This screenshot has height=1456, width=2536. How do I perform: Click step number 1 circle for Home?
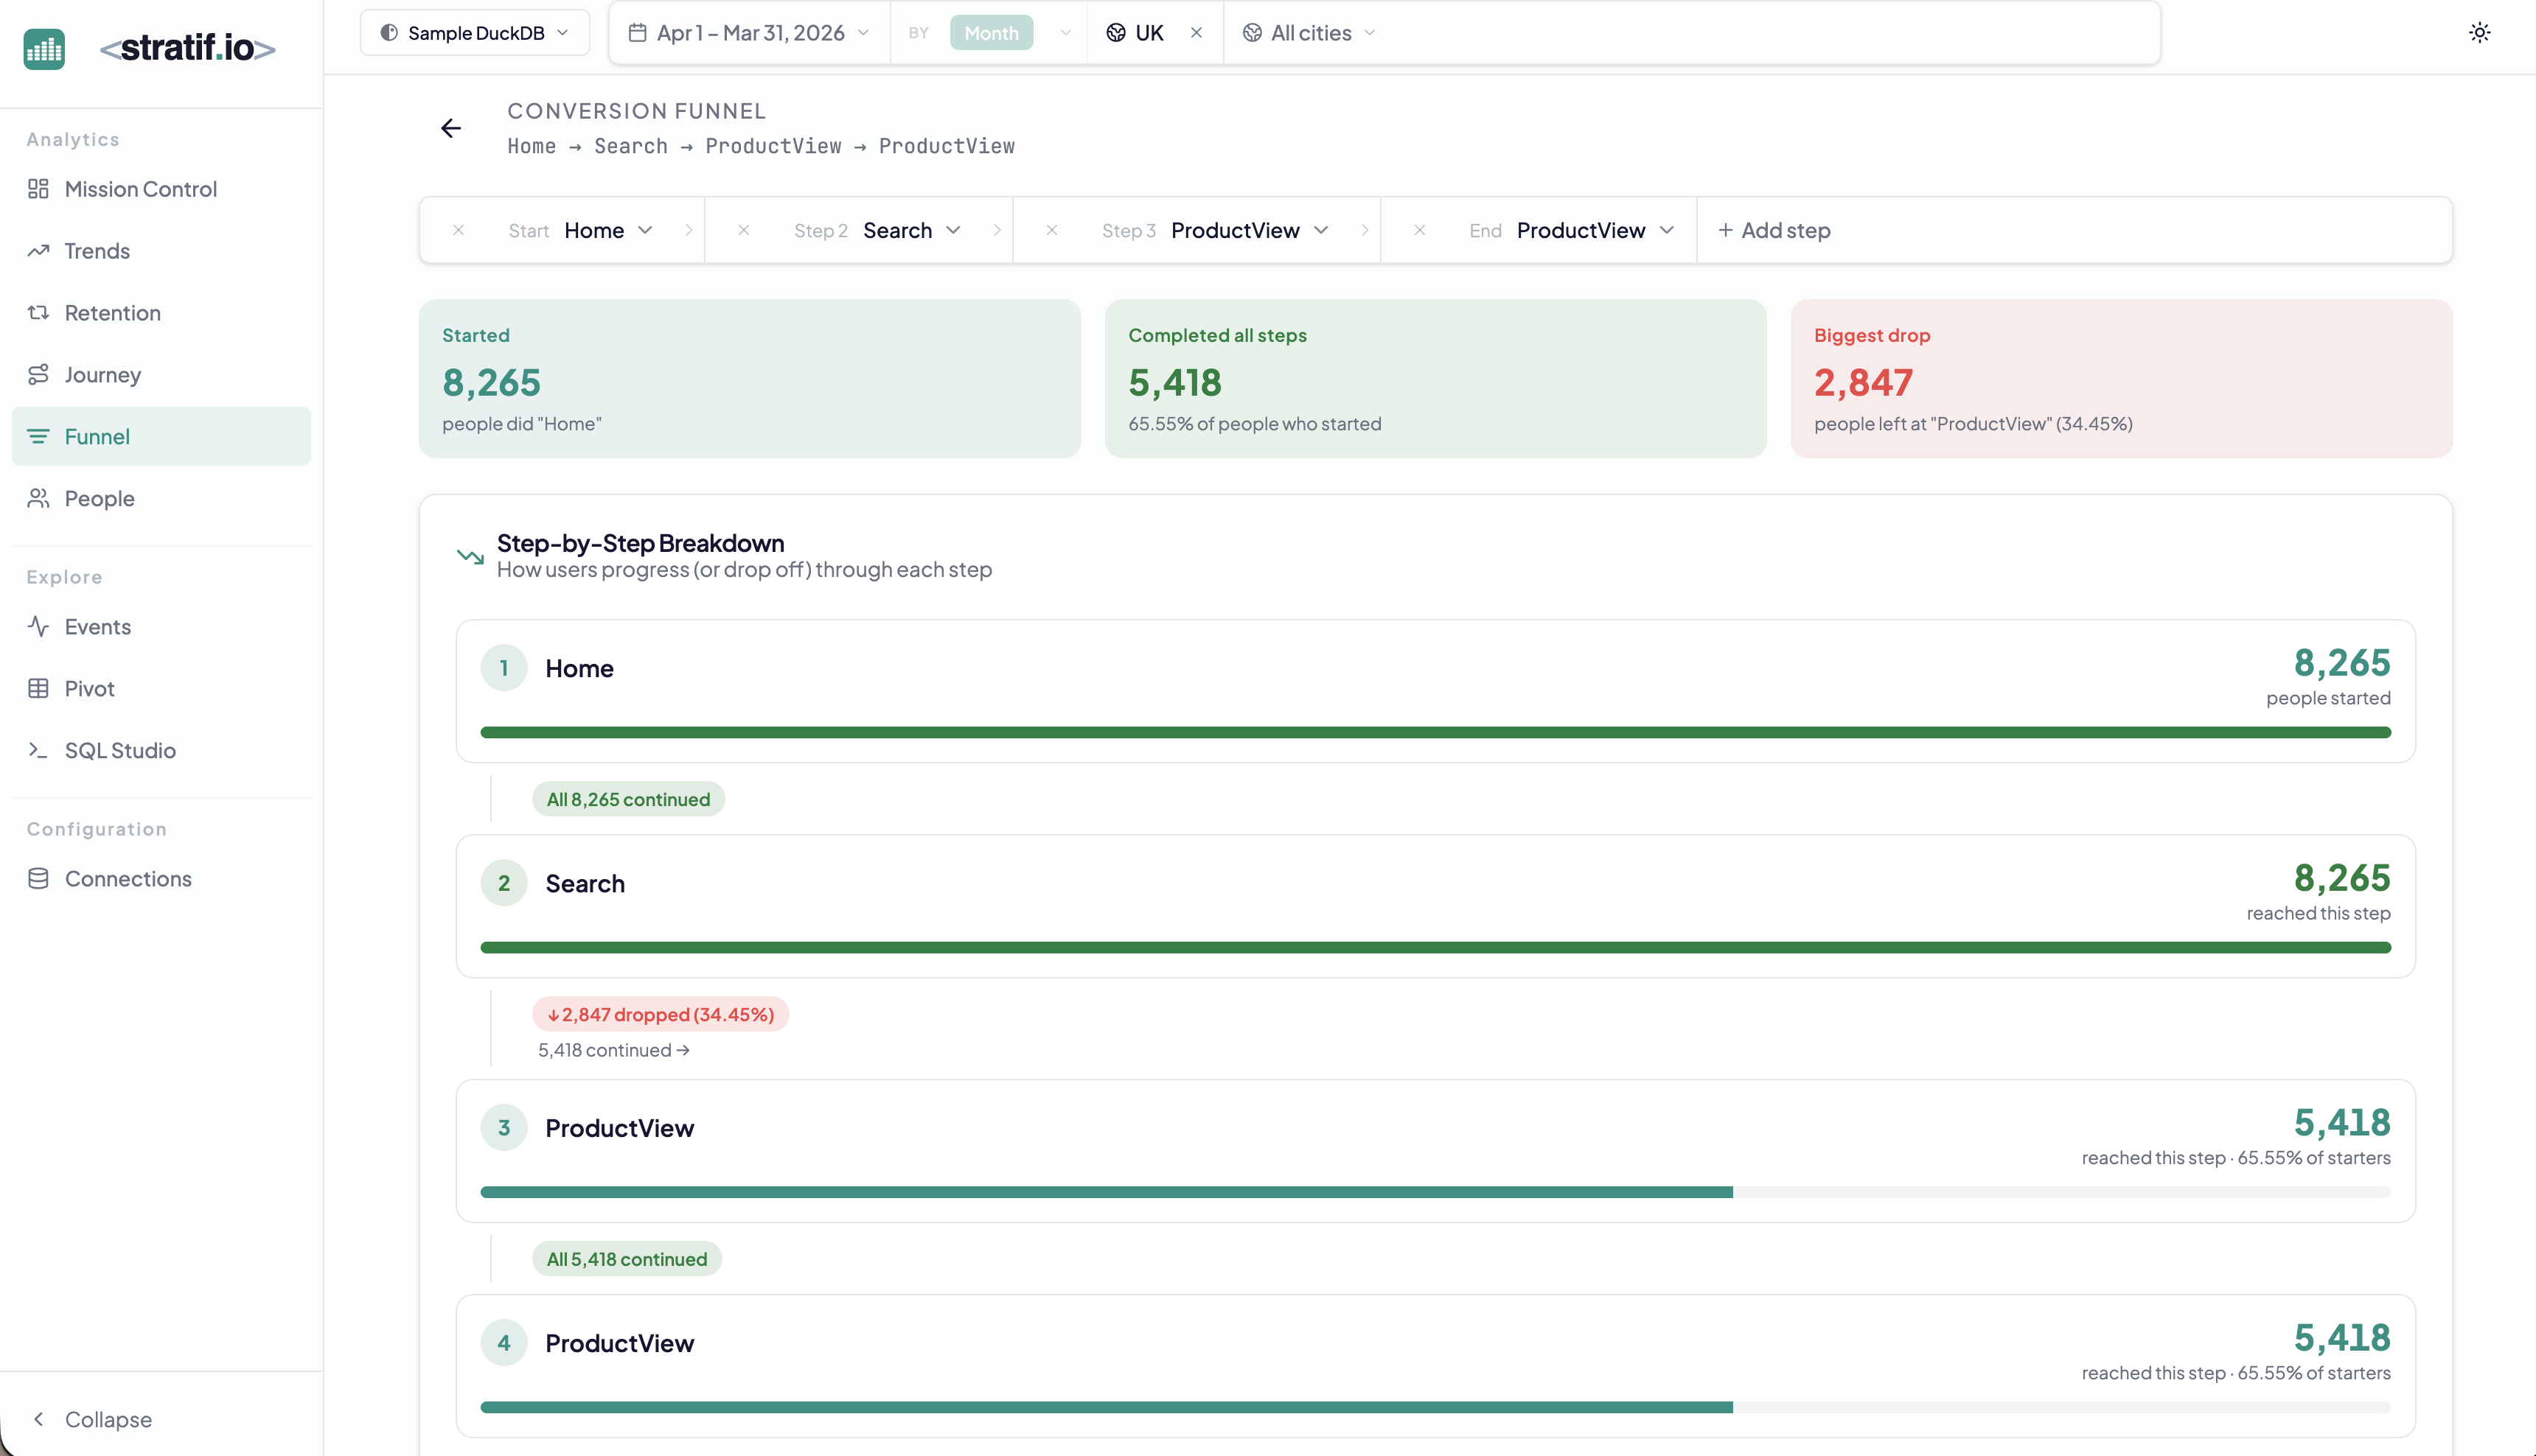coord(504,668)
